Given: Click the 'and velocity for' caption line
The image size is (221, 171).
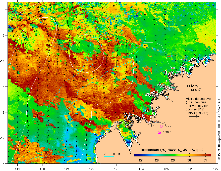Looking at the screenshot, I should pos(197,106).
